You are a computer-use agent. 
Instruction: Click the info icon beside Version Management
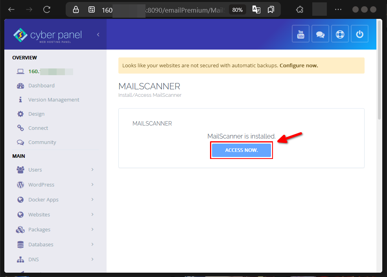coord(20,100)
